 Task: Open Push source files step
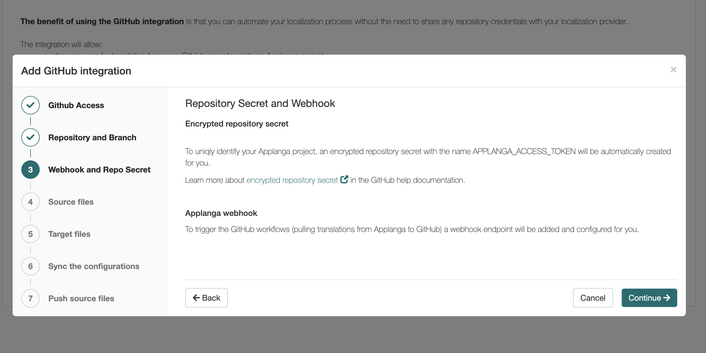click(x=81, y=298)
